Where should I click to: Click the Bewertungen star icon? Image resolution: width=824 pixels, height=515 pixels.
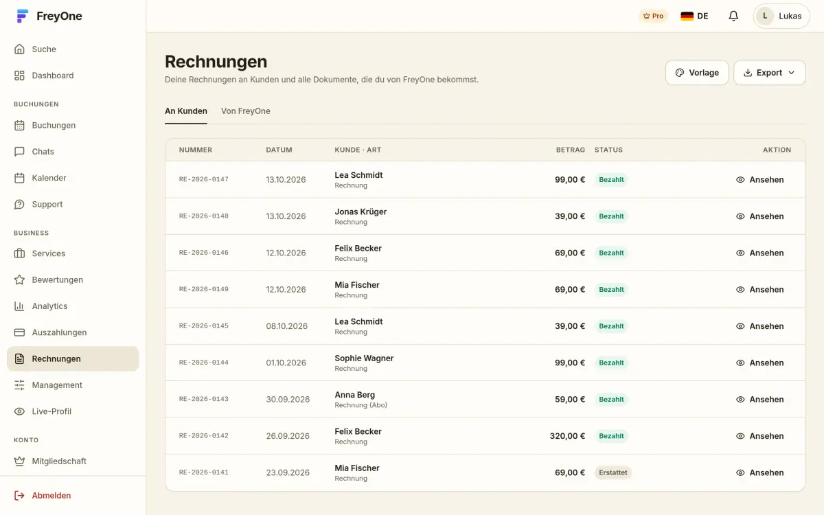click(19, 280)
